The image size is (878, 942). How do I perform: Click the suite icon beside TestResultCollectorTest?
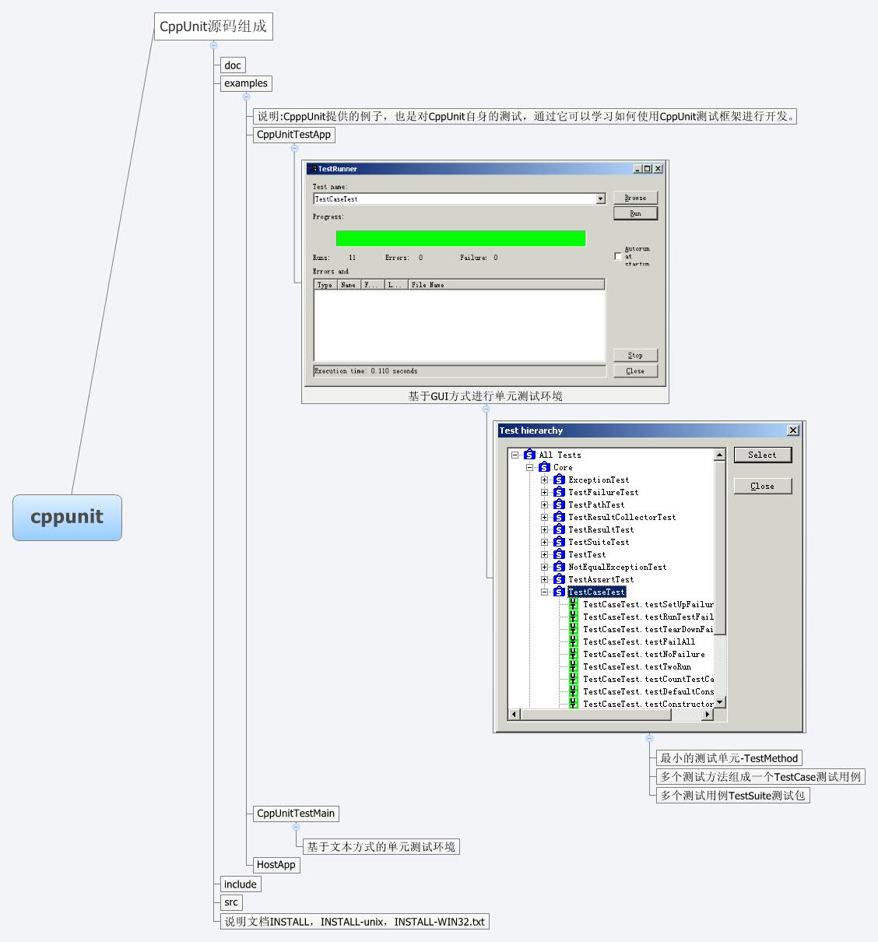pos(559,517)
